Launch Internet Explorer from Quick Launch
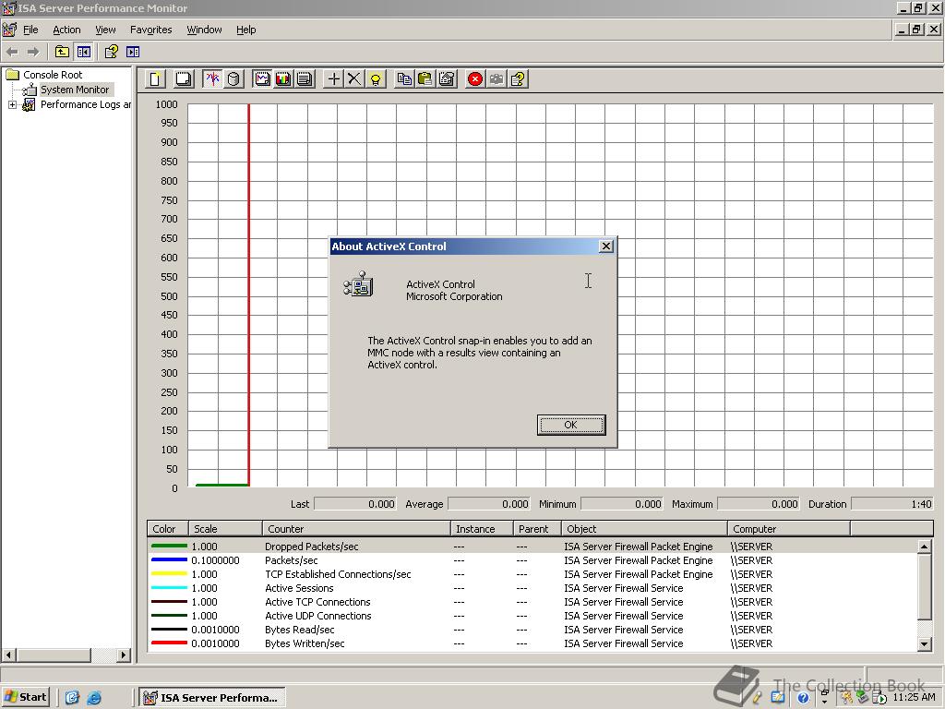945x709 pixels. [94, 698]
